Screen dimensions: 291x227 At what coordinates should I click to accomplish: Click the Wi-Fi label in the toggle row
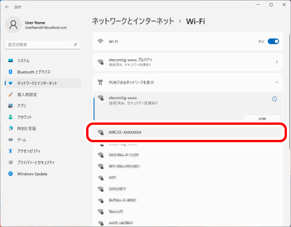[113, 41]
